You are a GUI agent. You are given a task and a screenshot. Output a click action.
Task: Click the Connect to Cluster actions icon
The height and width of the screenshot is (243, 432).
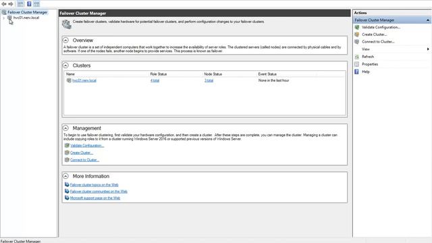357,42
